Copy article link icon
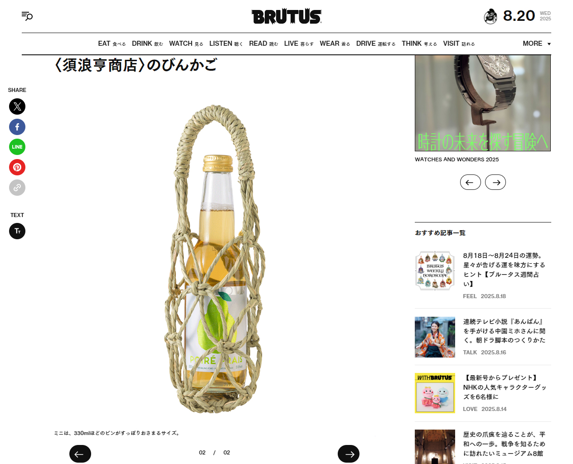This screenshot has width=573, height=464. 17,188
